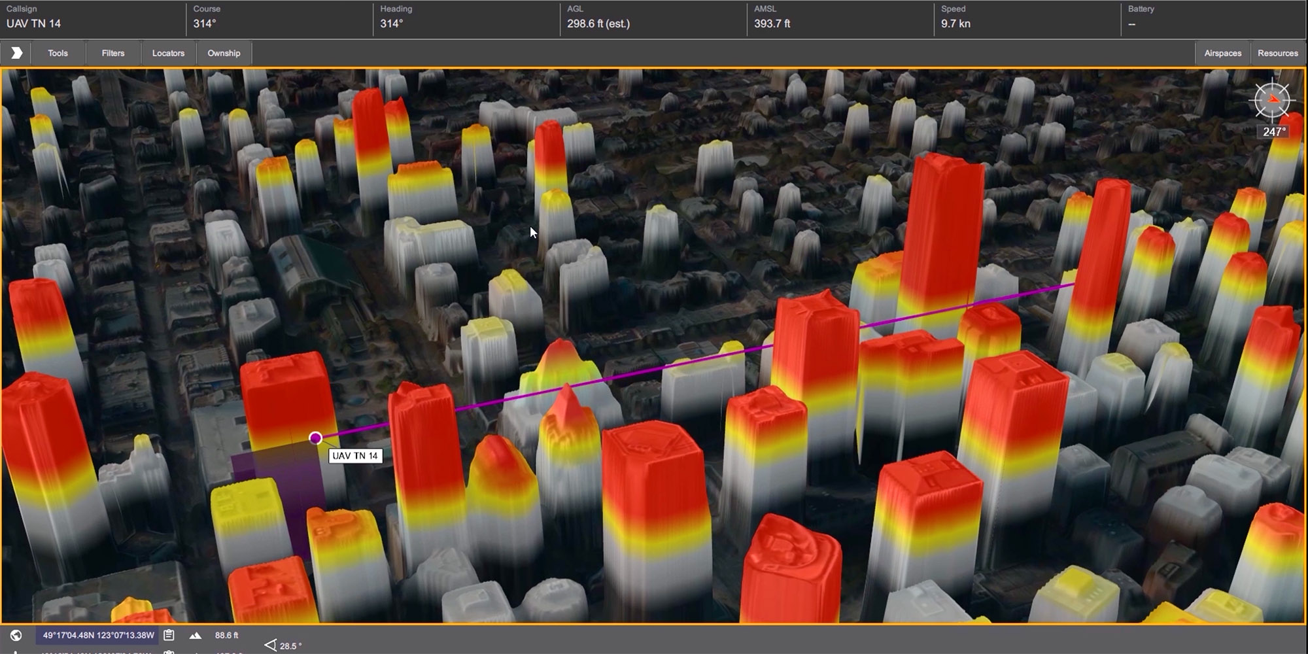Show the Airspaces panel
1308x654 pixels.
click(x=1222, y=53)
